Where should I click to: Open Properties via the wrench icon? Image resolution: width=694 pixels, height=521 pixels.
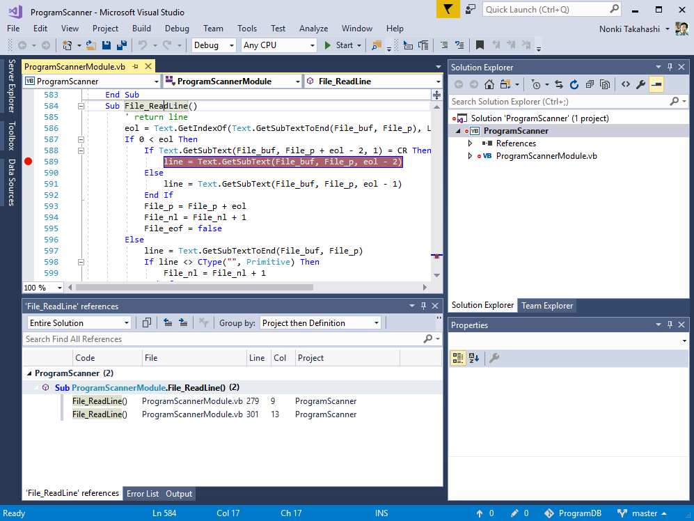640,84
